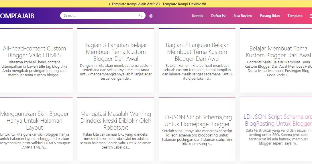Open the Template menu item
Screen dimensions: 312x164
coord(295,16)
